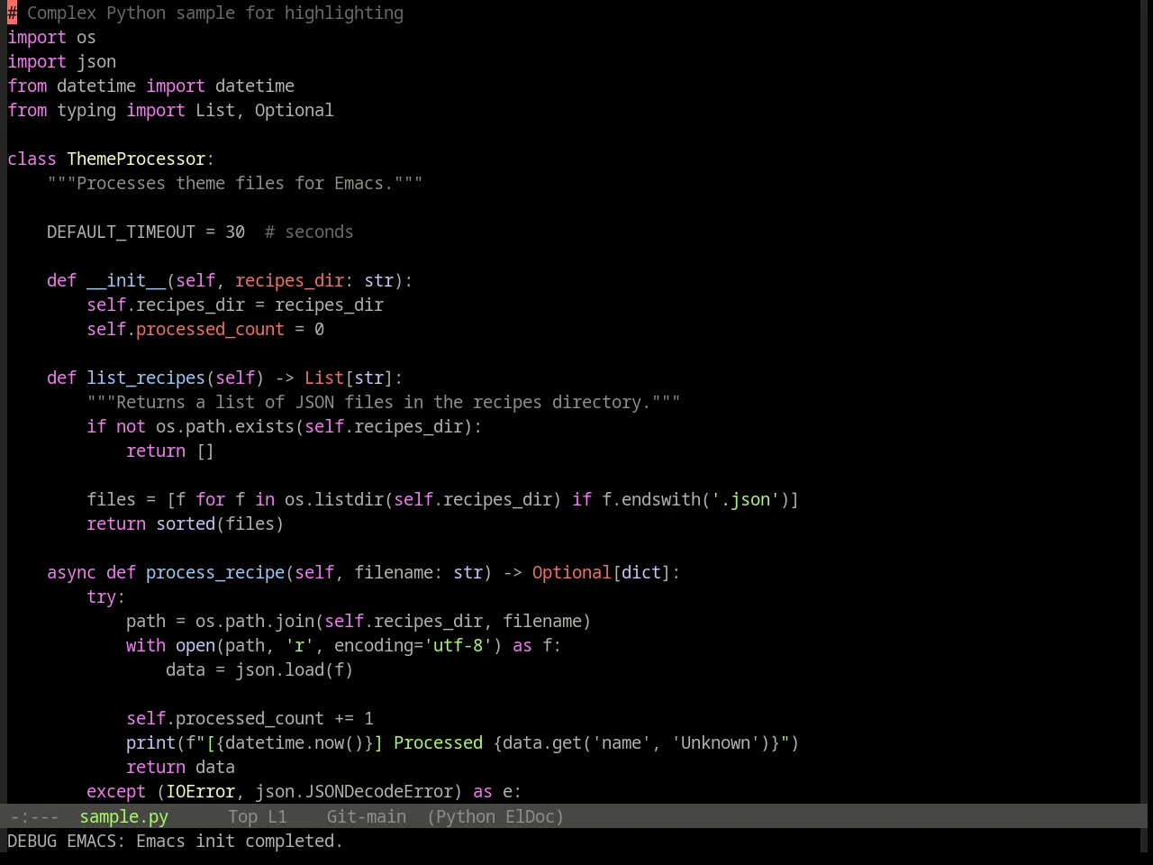Click the L1 line number indicator
1153x865 pixels.
click(x=277, y=816)
